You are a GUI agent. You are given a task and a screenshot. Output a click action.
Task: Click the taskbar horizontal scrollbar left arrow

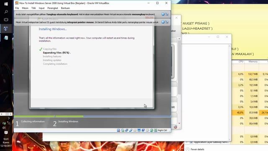pos(2,114)
